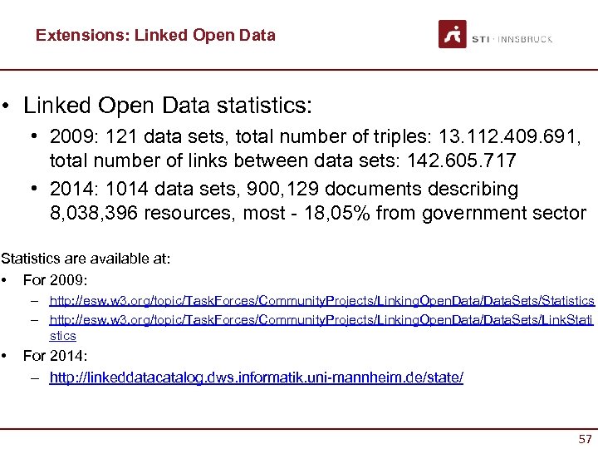The height and width of the screenshot is (449, 598).
Task: Click the red STI logo icon
Action: (x=452, y=34)
